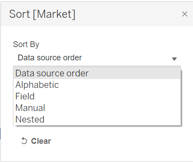The width and height of the screenshot is (193, 162).
Task: Click the circular reset arrow icon beside Clear
Action: click(24, 141)
